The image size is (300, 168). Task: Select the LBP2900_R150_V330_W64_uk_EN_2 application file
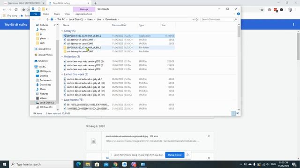coord(119,36)
